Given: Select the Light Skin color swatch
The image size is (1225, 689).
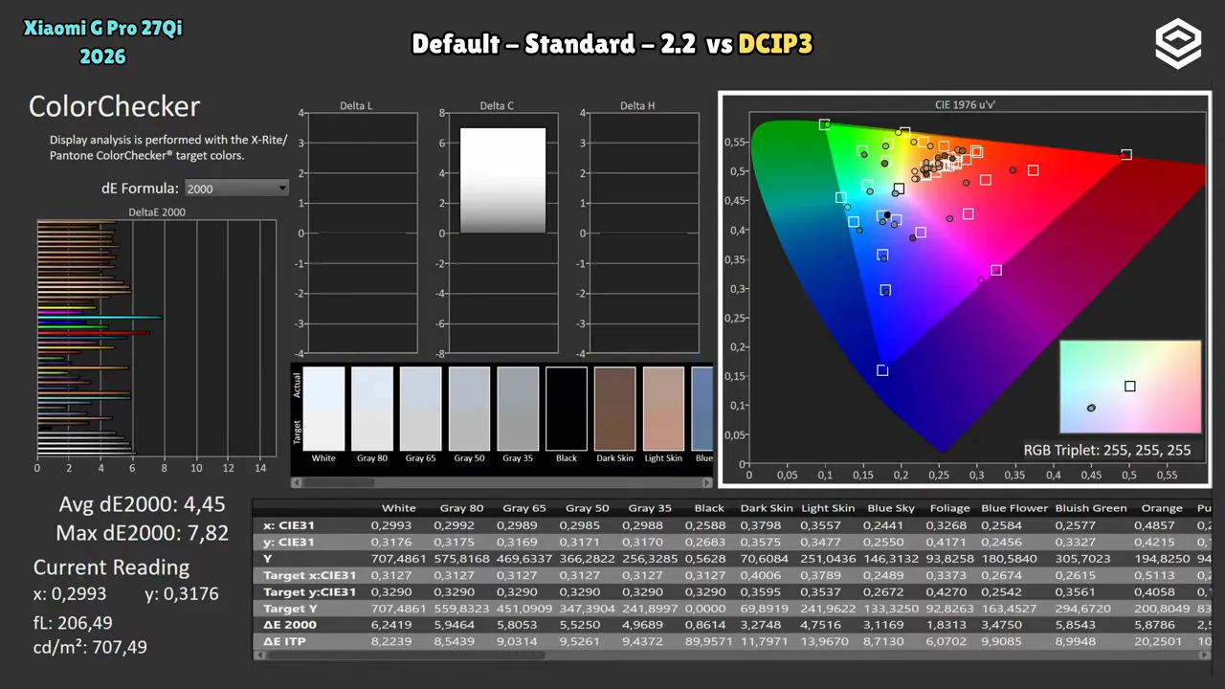Looking at the screenshot, I should [664, 408].
